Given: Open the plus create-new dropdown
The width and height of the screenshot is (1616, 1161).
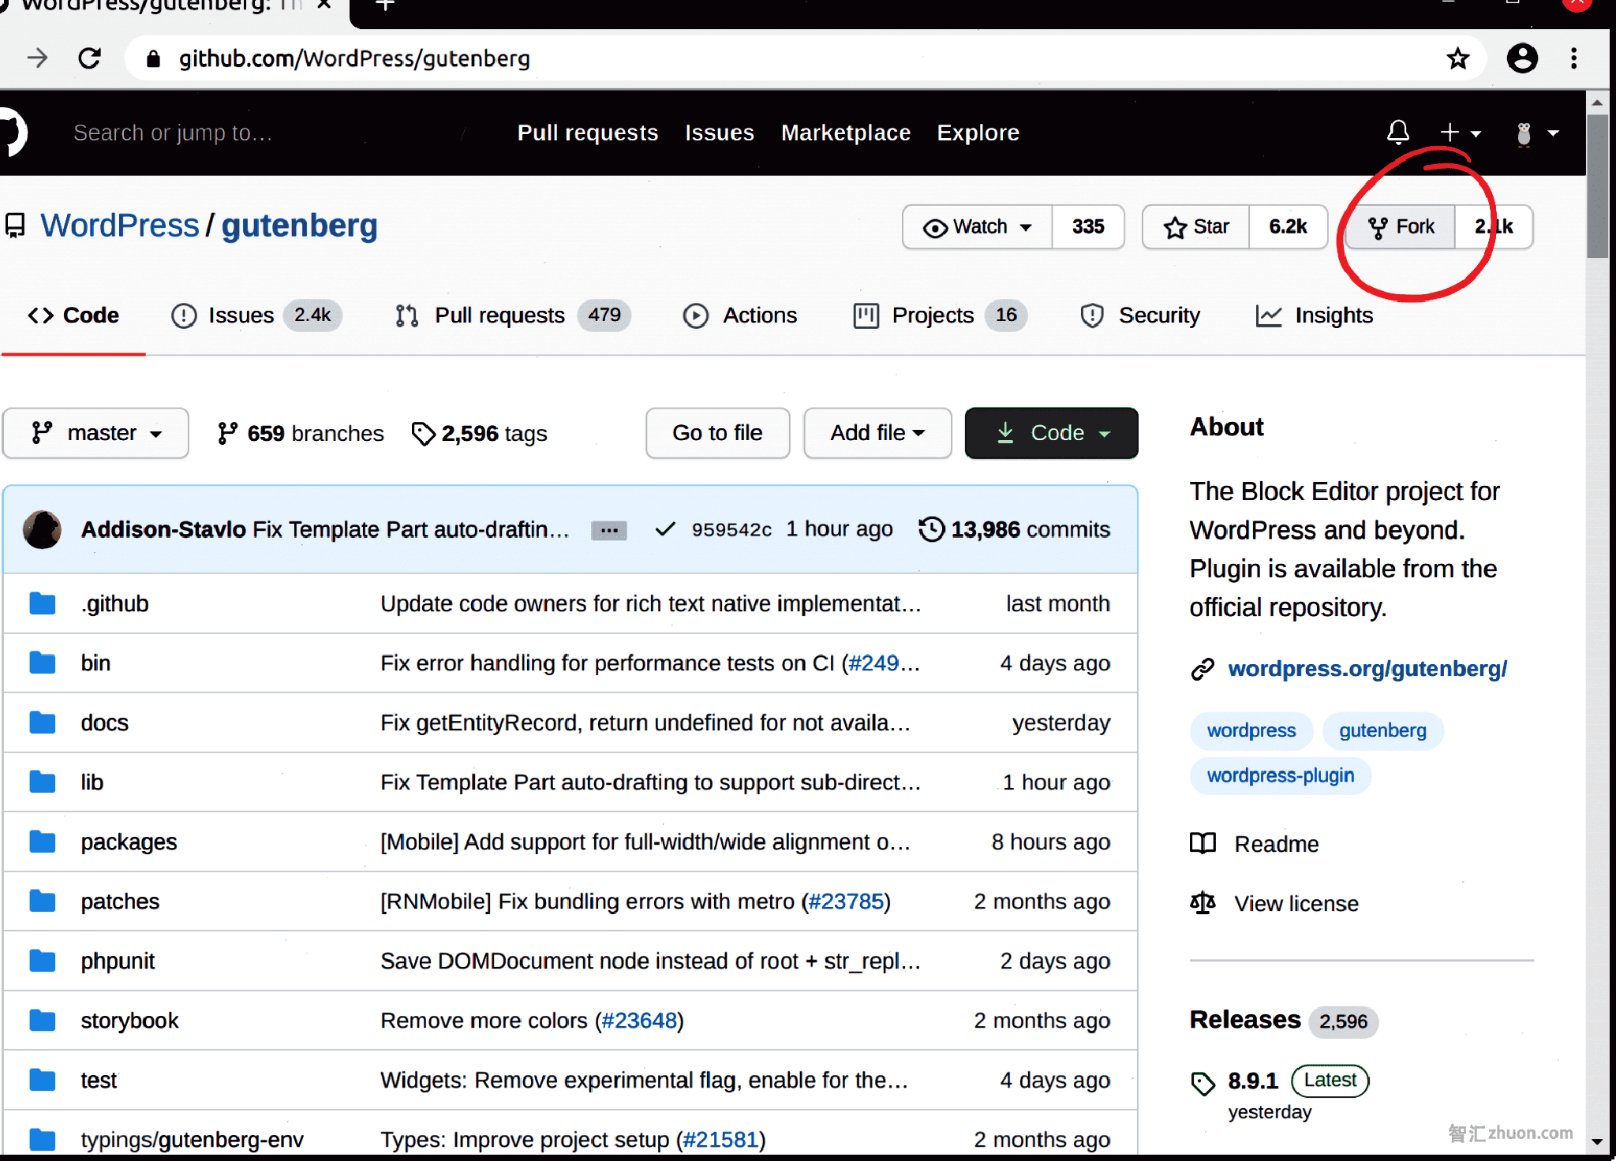Looking at the screenshot, I should pos(1460,133).
